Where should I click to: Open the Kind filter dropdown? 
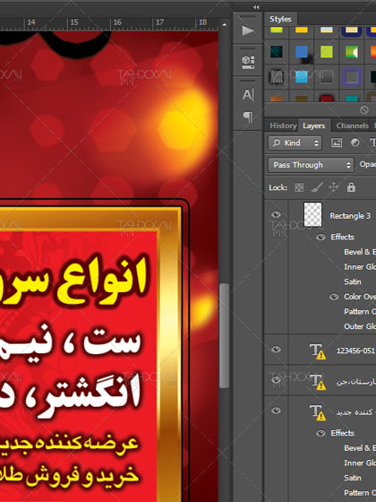click(295, 143)
